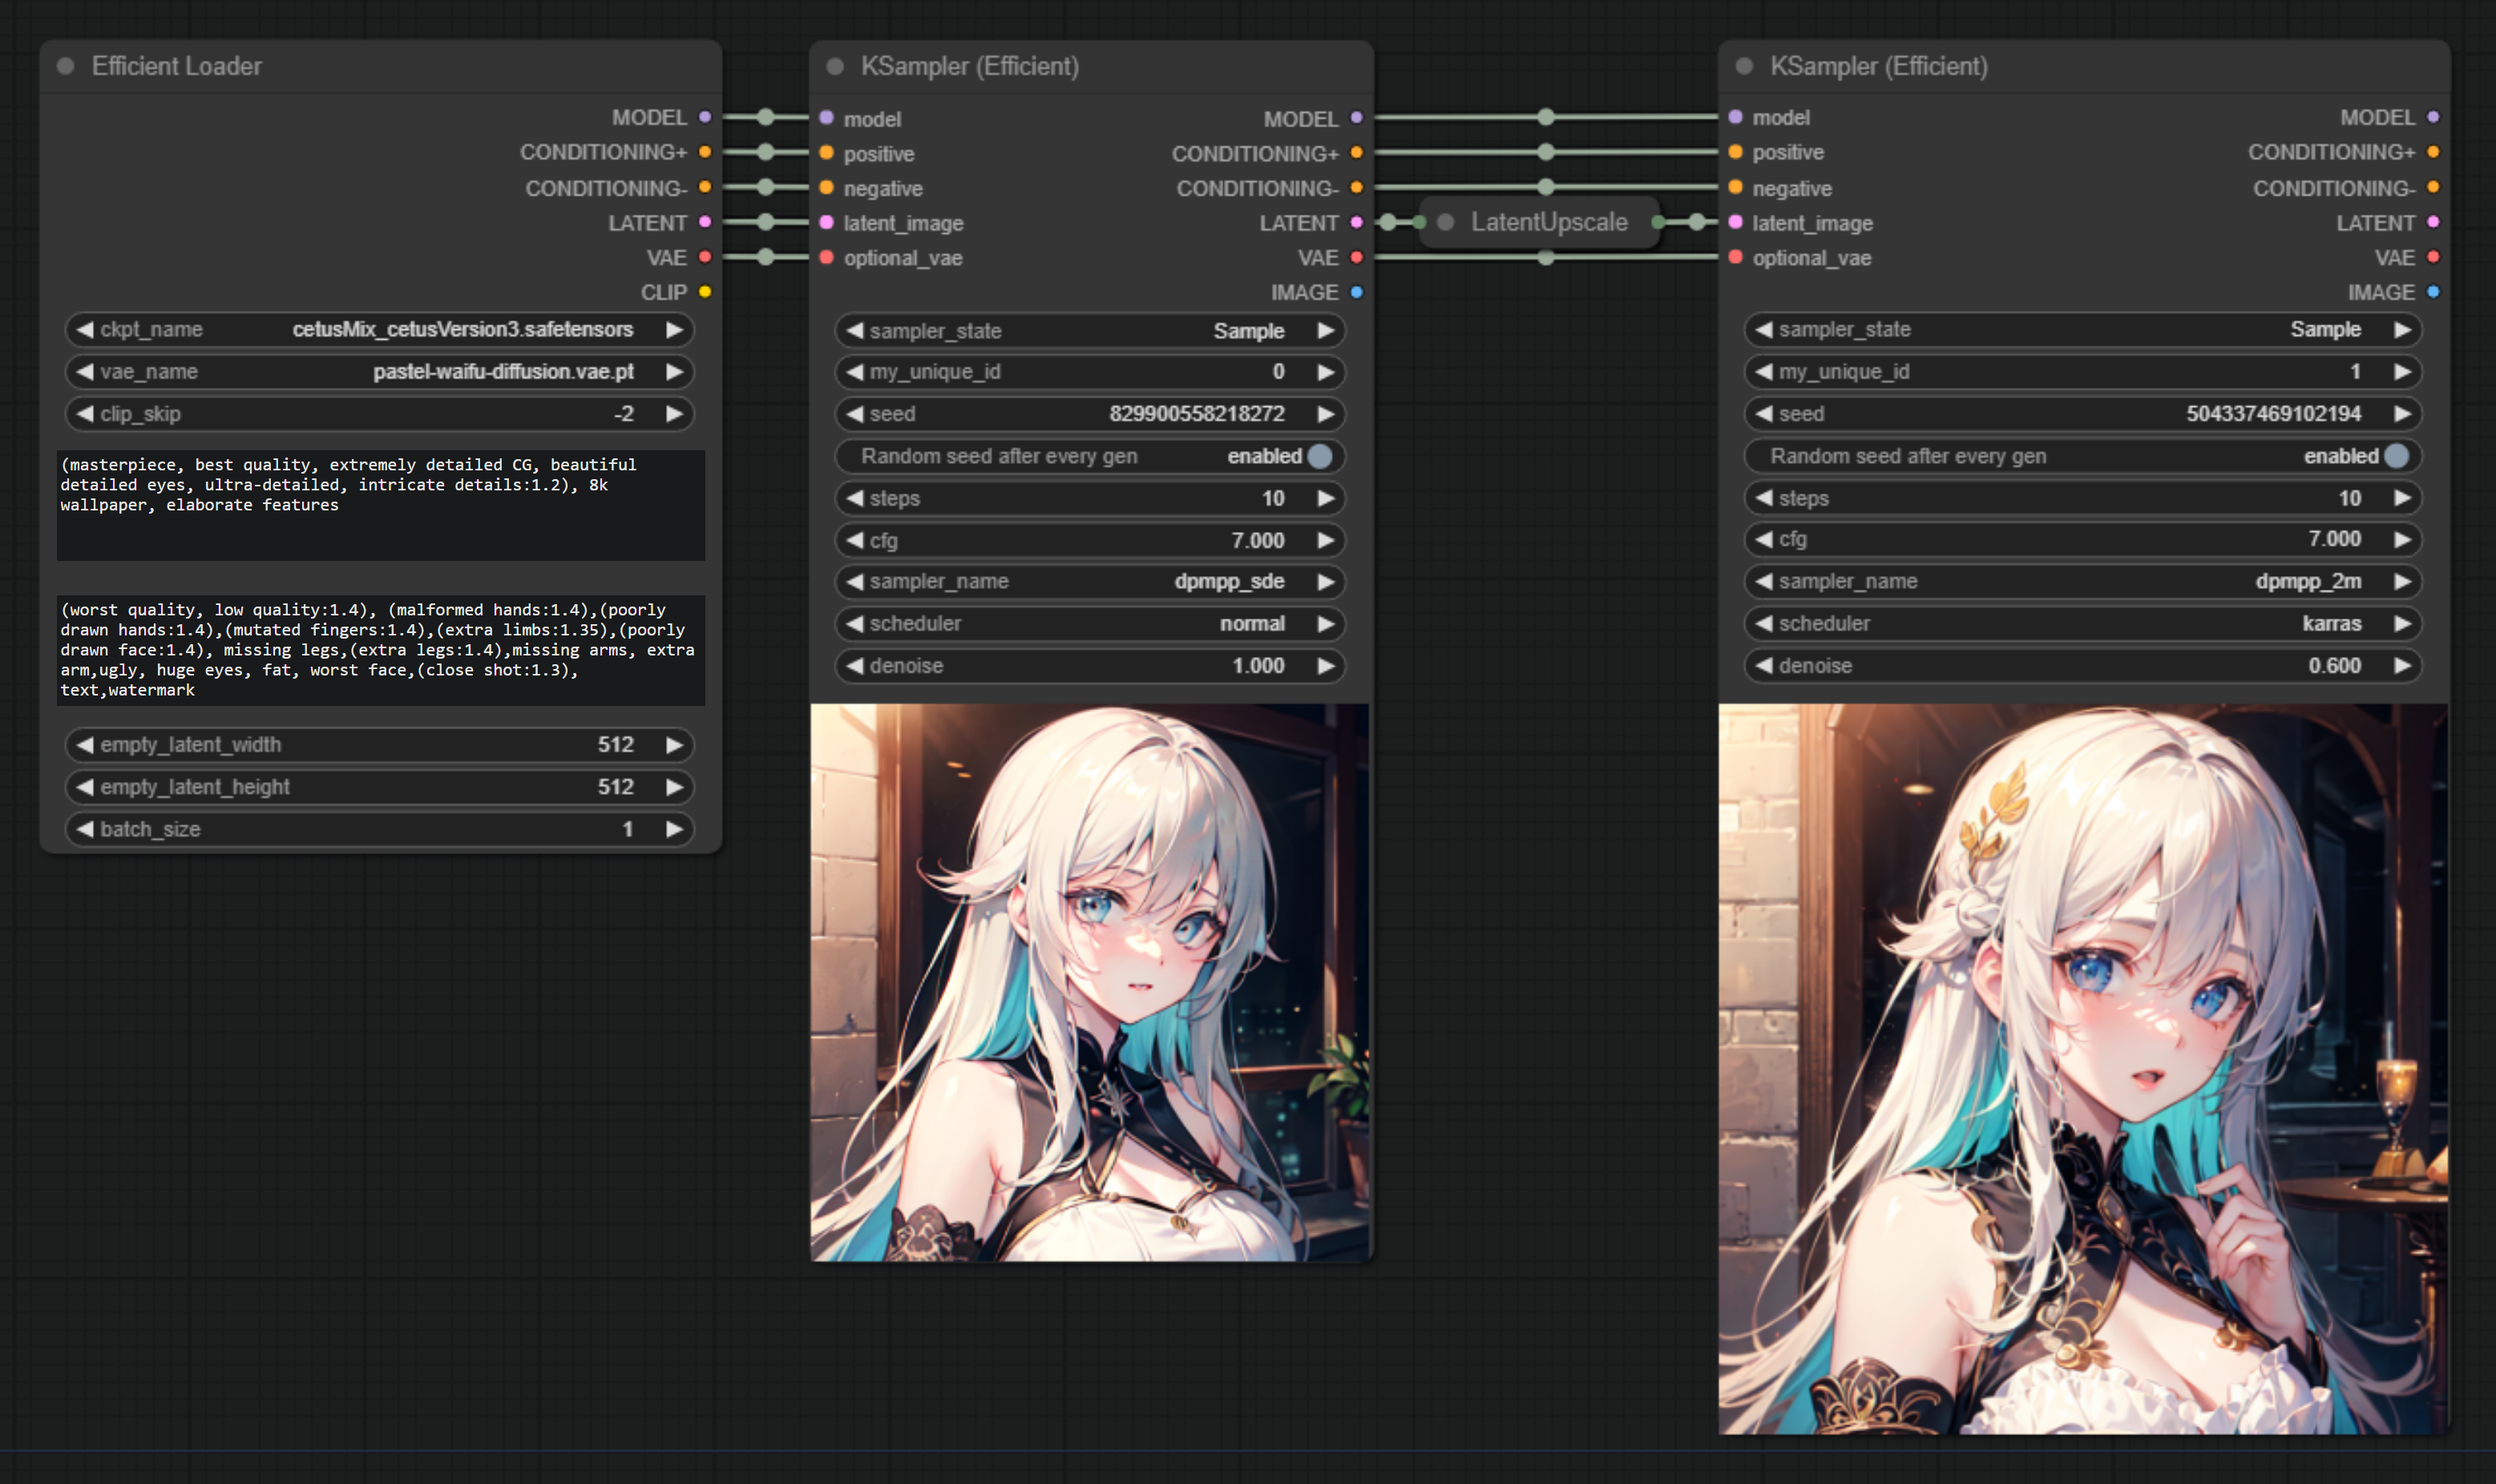Click the positive prompt text box starting with masterpiece
The height and width of the screenshot is (1484, 2496).
tap(380, 505)
